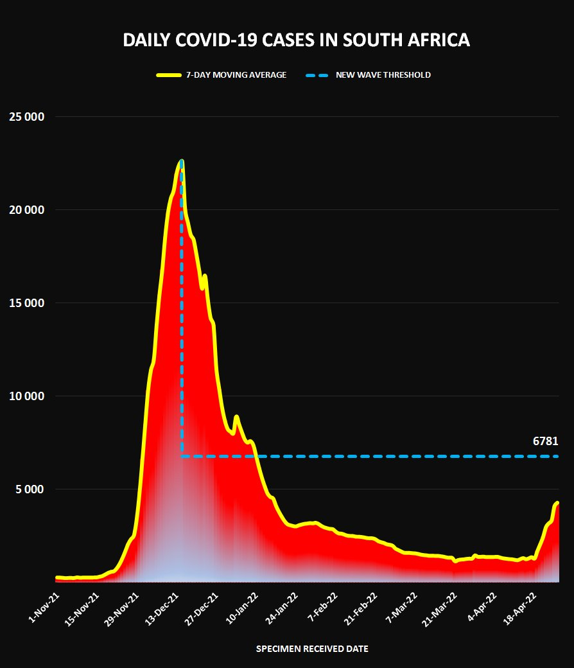Click the 7-Feb-22 date tick label
Image resolution: width=574 pixels, height=668 pixels.
click(323, 607)
